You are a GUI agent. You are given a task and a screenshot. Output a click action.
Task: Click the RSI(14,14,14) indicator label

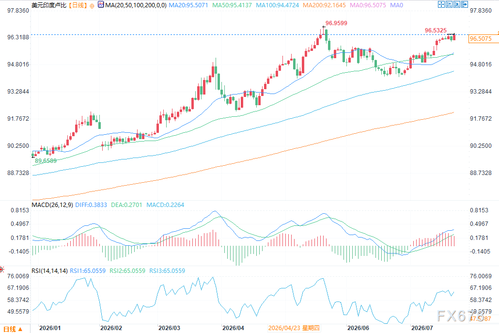click(x=49, y=270)
